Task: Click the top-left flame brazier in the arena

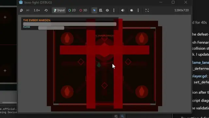Action: pyautogui.click(x=67, y=39)
